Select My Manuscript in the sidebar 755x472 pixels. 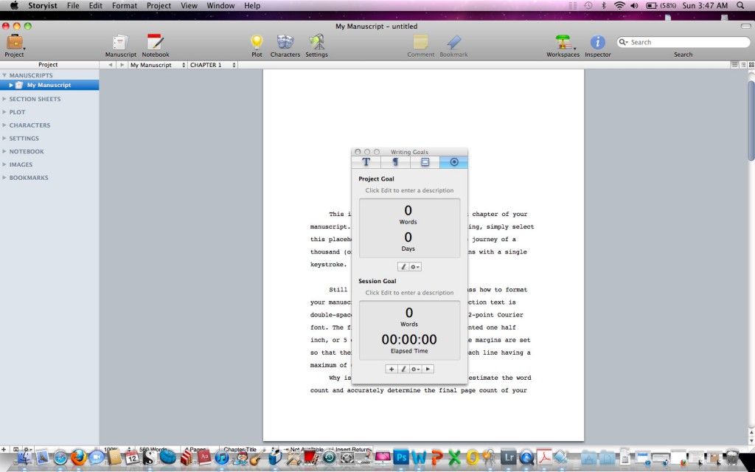pos(49,86)
